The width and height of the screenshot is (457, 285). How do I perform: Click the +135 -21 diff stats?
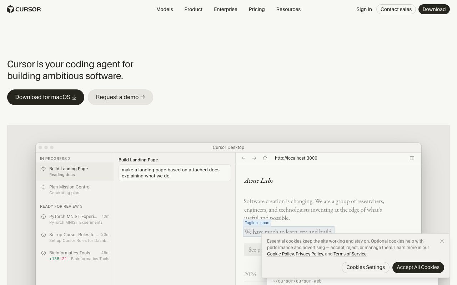click(58, 259)
